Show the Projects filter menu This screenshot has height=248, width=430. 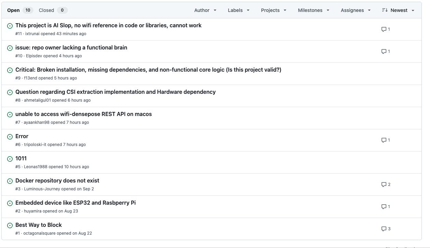coord(273,10)
